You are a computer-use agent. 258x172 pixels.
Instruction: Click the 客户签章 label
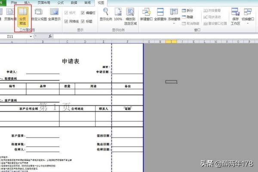18,135
